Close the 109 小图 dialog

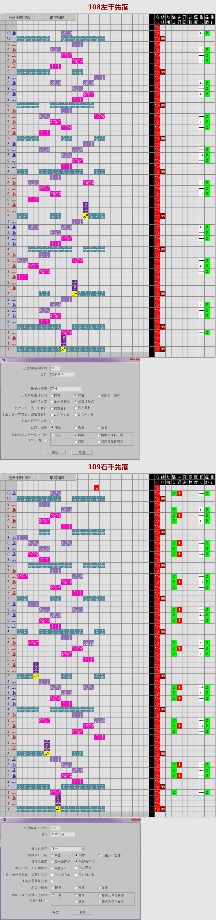tap(136, 819)
